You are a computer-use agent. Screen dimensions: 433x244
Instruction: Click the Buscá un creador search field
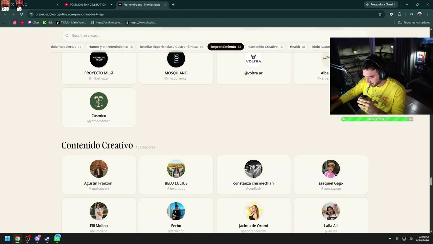(215, 36)
